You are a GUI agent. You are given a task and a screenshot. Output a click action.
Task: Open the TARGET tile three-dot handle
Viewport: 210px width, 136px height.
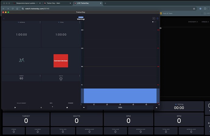tap(40, 76)
